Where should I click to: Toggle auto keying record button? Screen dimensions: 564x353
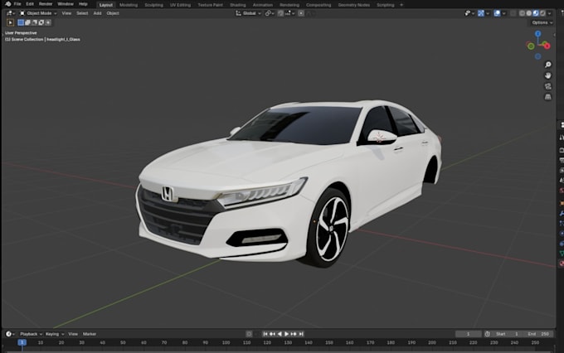click(x=249, y=334)
